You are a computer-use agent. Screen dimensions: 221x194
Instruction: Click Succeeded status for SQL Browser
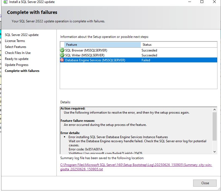149,50
